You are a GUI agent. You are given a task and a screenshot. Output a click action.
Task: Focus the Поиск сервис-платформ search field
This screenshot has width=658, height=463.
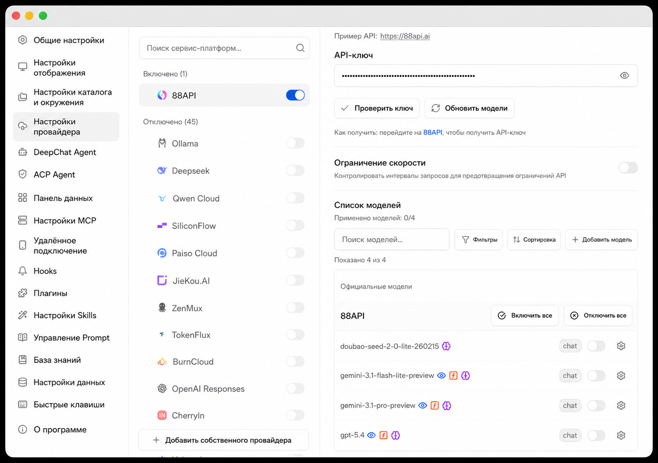click(x=224, y=48)
